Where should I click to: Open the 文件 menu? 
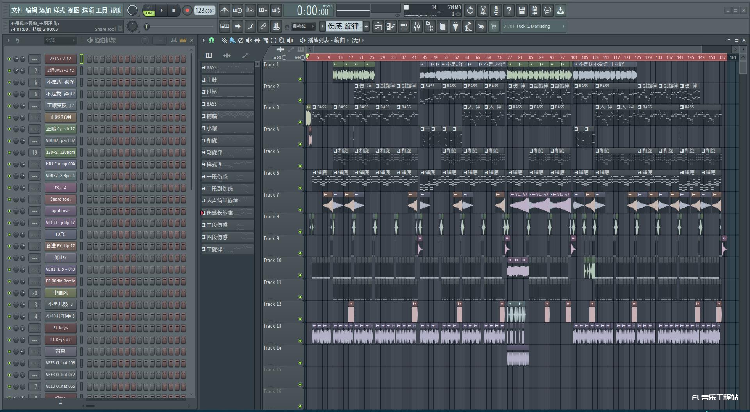(x=17, y=11)
